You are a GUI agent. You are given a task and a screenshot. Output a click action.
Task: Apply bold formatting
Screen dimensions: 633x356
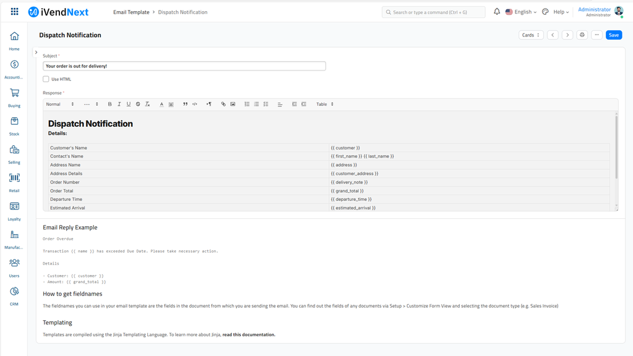coord(109,104)
